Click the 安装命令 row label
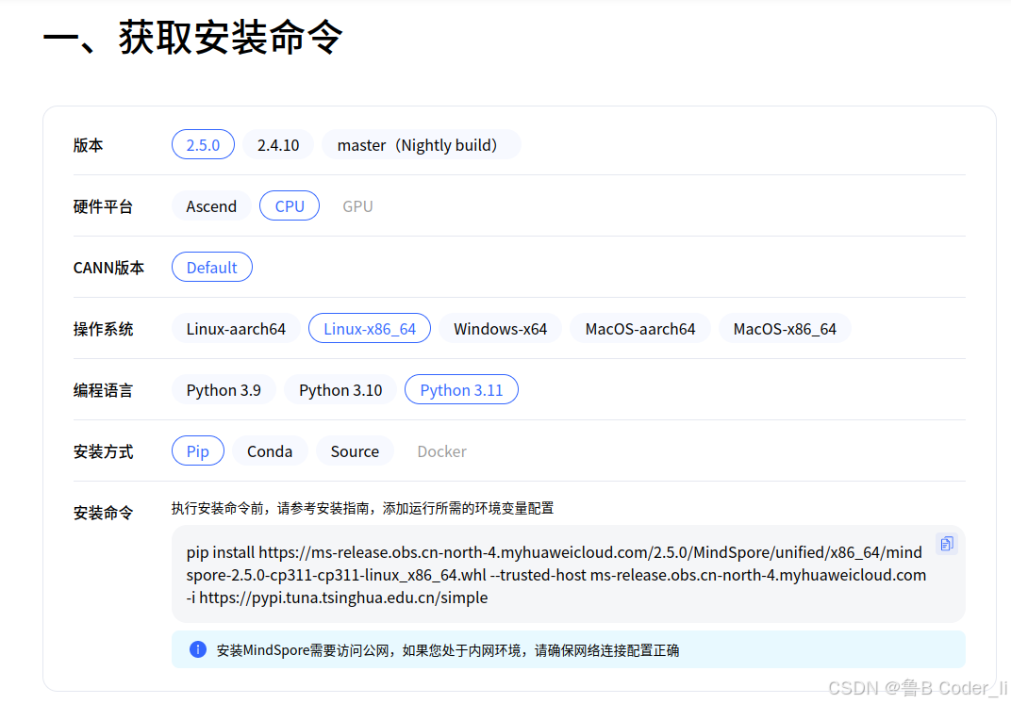 (103, 513)
